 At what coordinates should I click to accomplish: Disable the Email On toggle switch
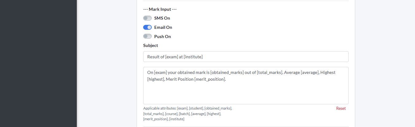147,27
